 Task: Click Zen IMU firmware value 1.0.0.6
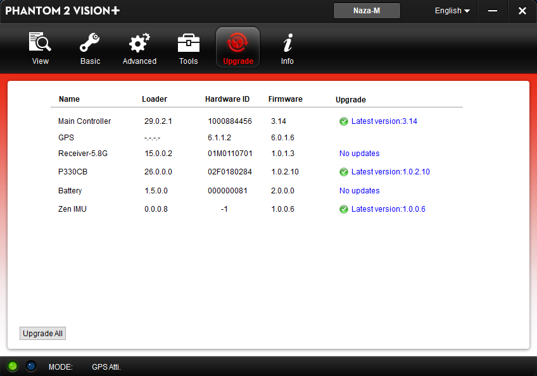click(x=282, y=209)
